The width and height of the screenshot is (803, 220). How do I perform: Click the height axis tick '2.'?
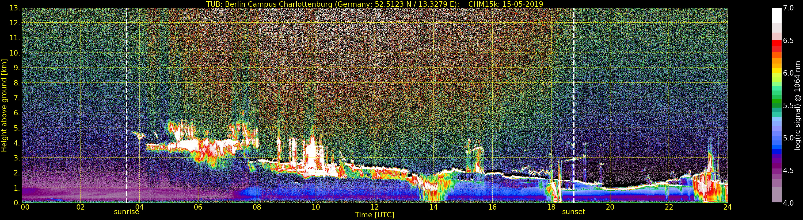[x=17, y=173]
